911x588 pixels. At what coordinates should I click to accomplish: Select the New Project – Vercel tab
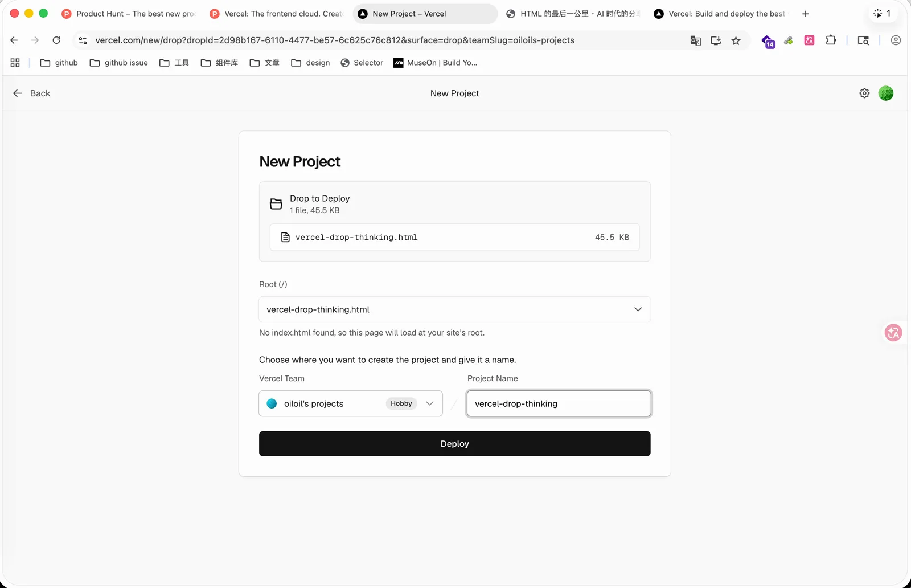[x=425, y=14]
